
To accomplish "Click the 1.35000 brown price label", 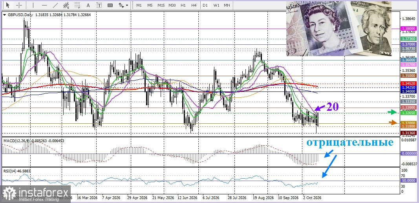I will pyautogui.click(x=408, y=76).
